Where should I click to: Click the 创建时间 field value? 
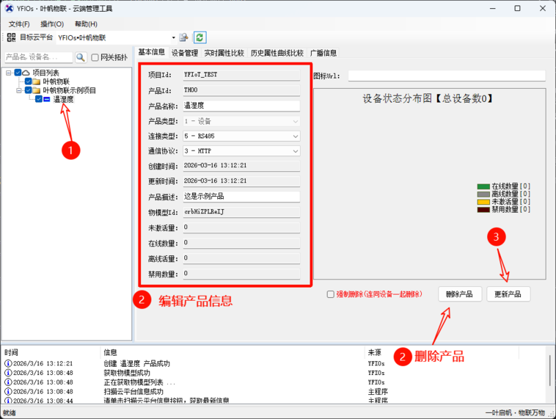point(241,166)
